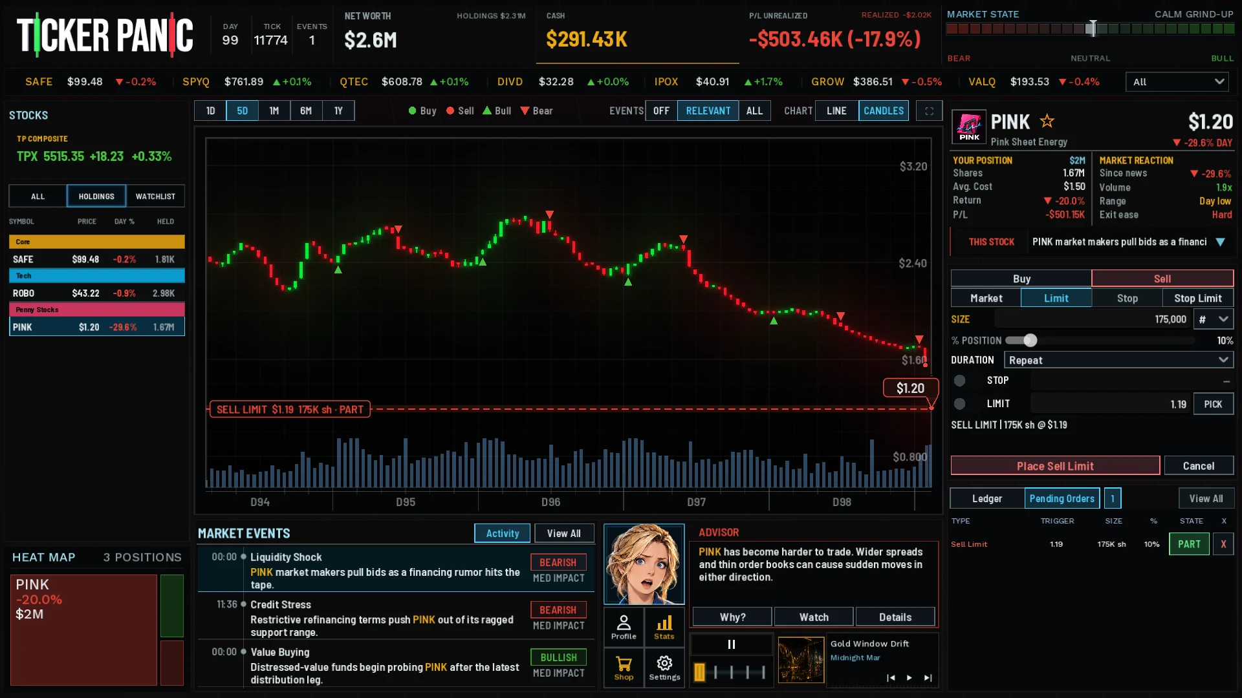Cancel the pending Sell Limit order with X
This screenshot has height=698, width=1242.
pos(1223,544)
